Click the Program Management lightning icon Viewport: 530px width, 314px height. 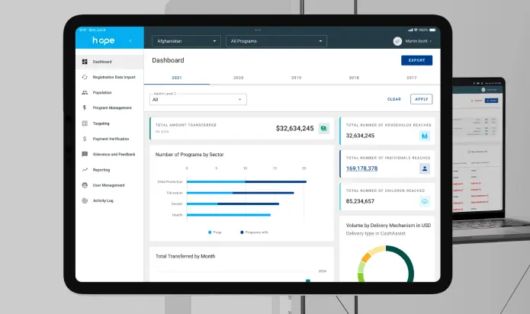[84, 107]
